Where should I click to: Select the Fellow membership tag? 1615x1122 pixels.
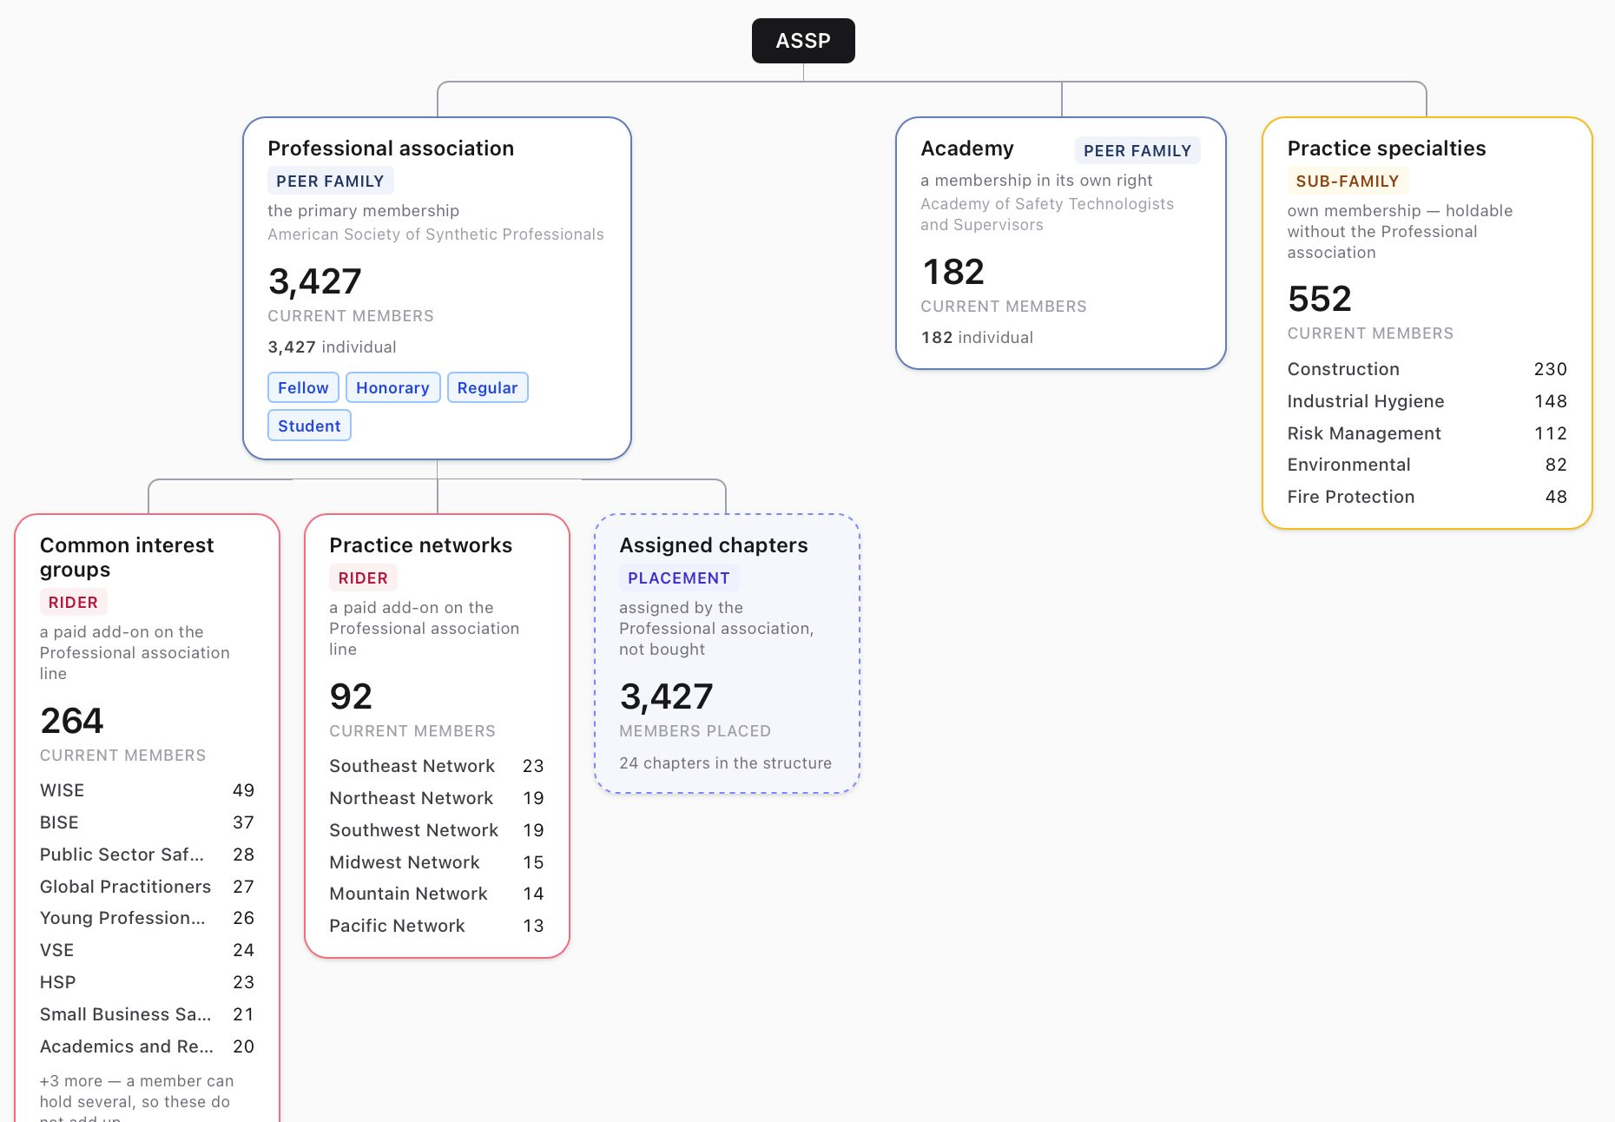click(303, 387)
